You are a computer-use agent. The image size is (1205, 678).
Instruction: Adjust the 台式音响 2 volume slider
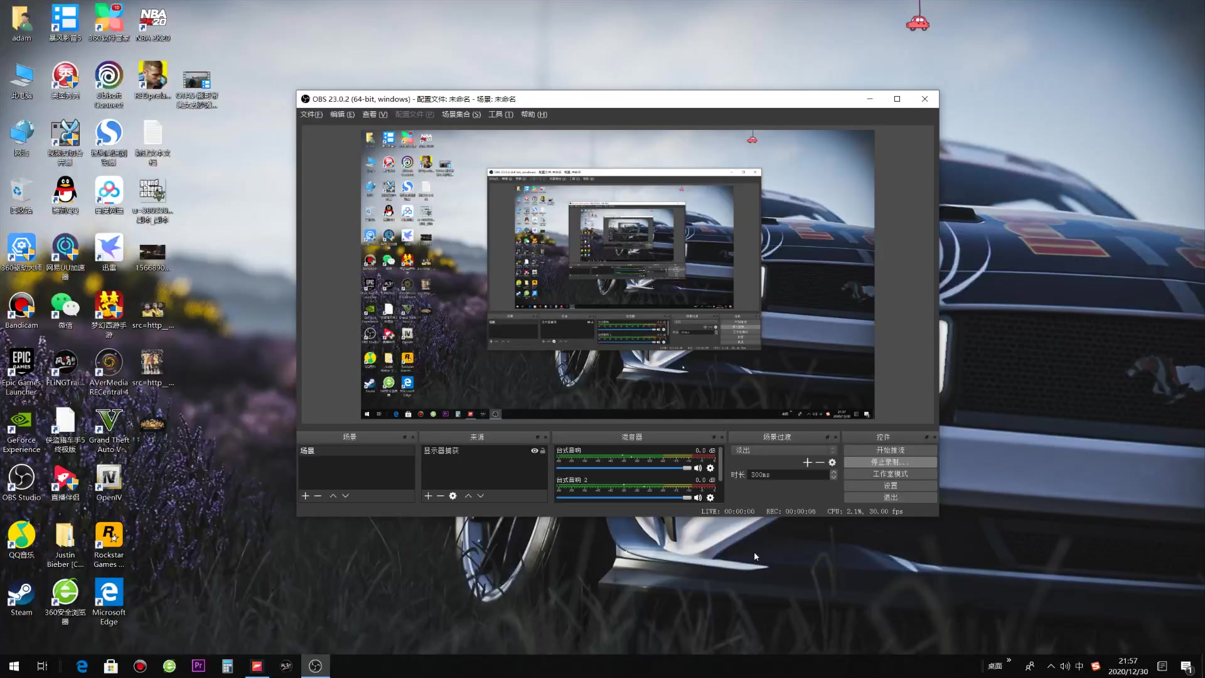pyautogui.click(x=623, y=498)
